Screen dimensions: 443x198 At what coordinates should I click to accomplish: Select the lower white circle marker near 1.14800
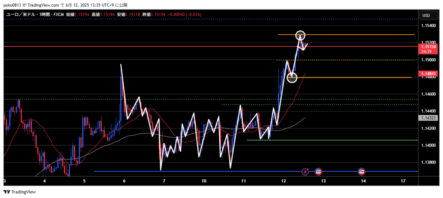(292, 78)
